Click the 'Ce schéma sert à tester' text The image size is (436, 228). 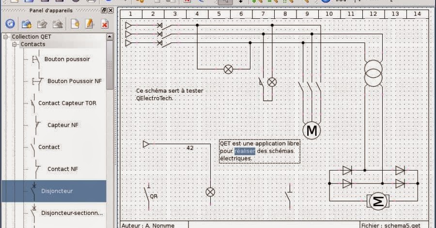click(170, 91)
